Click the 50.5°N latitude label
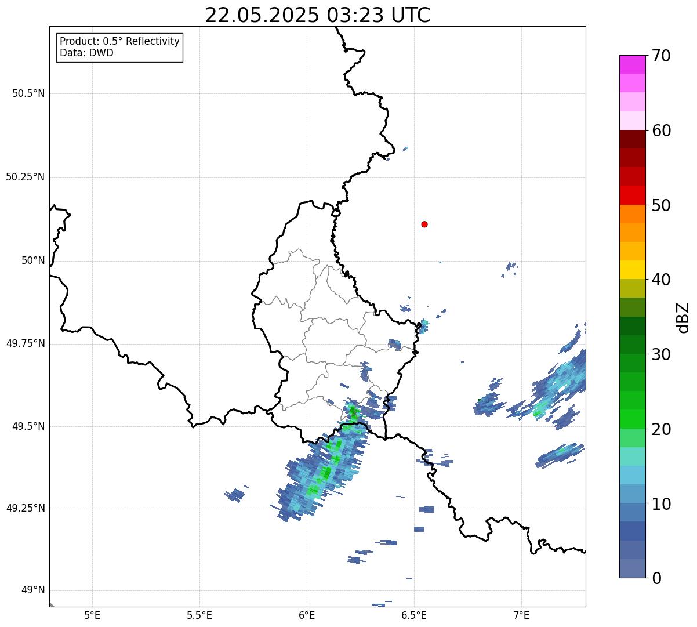 click(28, 93)
